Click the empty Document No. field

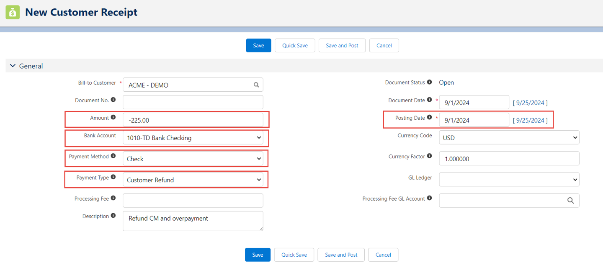(x=193, y=102)
